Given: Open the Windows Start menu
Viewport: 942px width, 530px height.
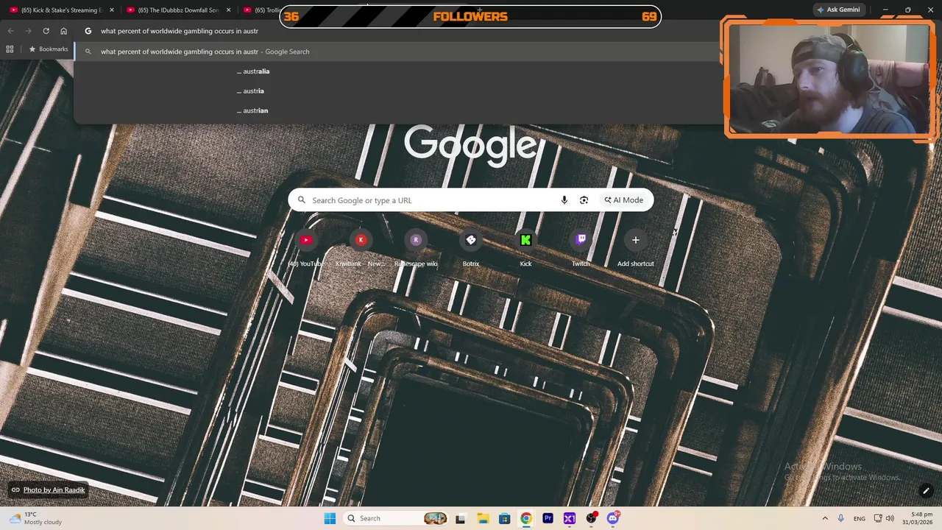Looking at the screenshot, I should click(x=330, y=518).
